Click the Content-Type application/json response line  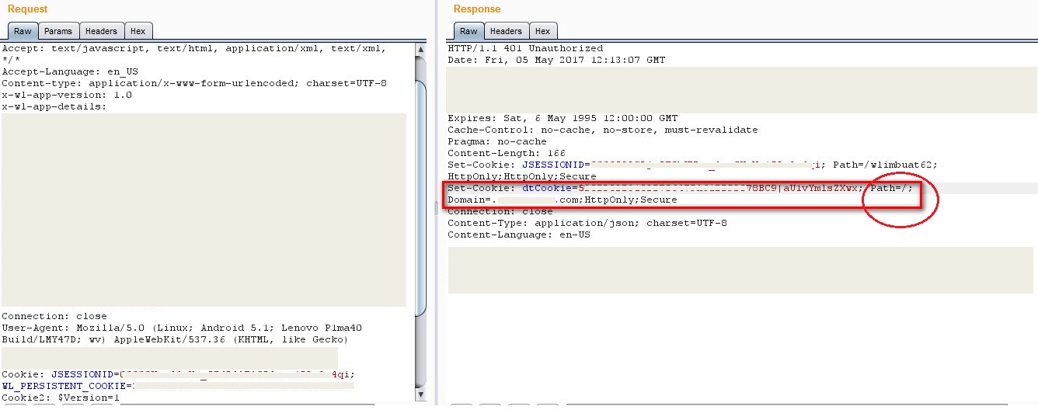click(587, 224)
